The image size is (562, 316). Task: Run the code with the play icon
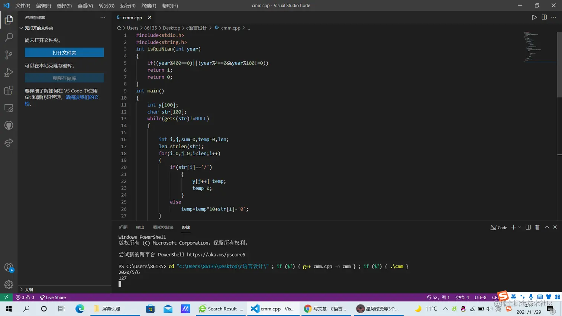pos(534,17)
